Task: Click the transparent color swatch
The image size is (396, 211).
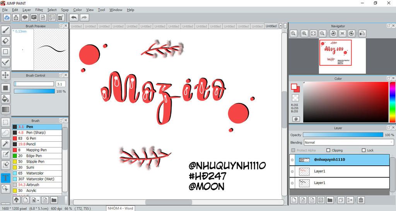Action: click(x=295, y=98)
